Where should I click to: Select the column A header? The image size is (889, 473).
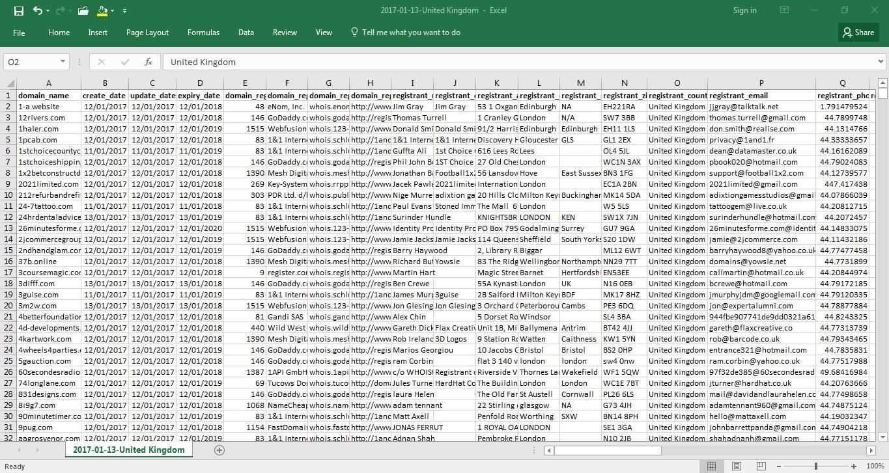point(49,83)
